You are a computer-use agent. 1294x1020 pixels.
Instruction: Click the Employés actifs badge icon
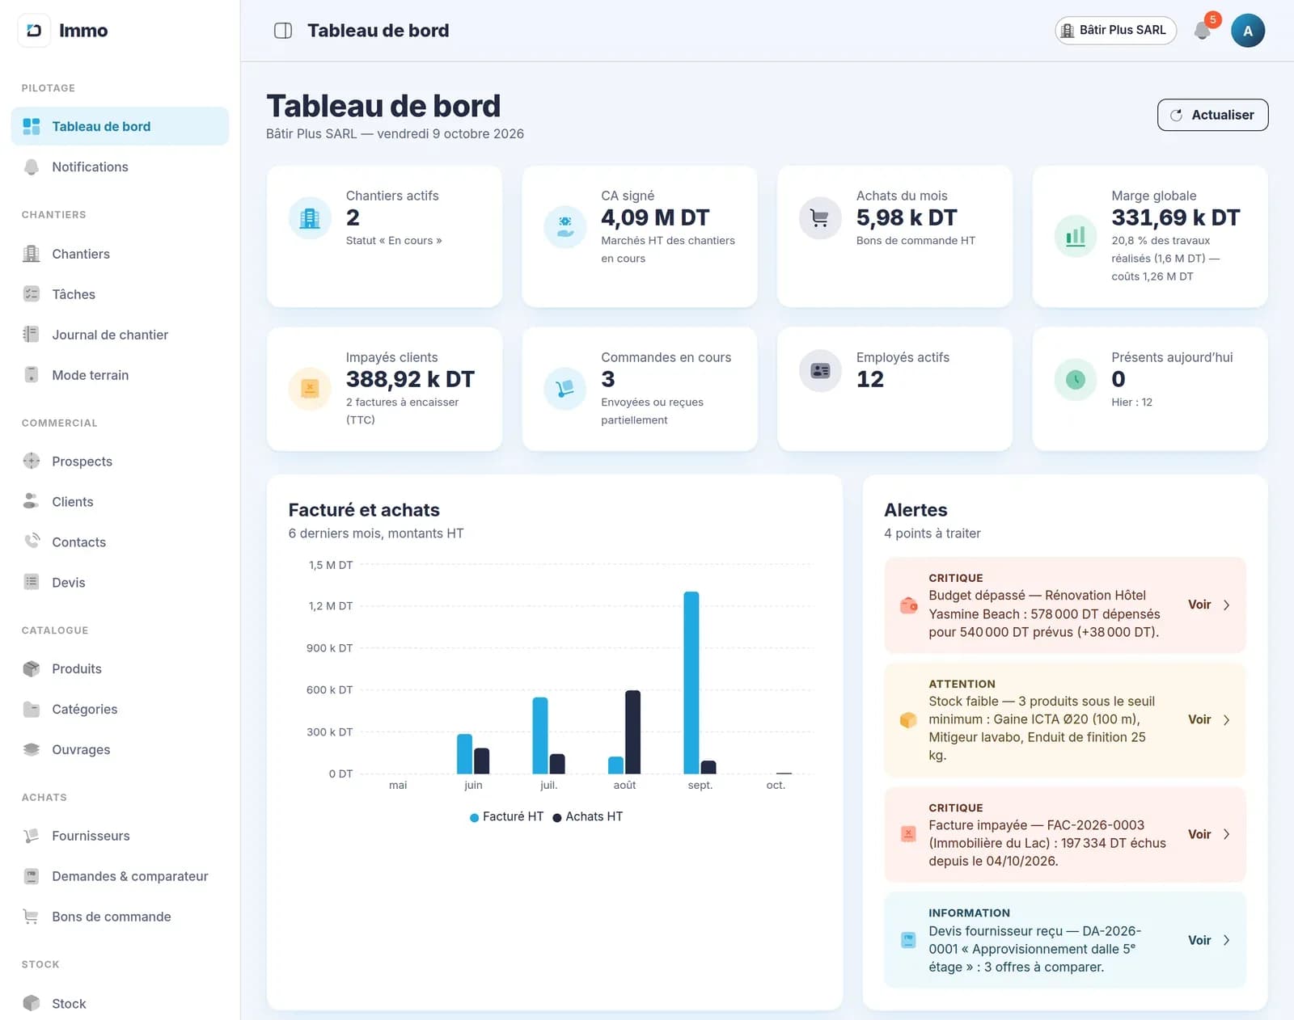click(820, 371)
